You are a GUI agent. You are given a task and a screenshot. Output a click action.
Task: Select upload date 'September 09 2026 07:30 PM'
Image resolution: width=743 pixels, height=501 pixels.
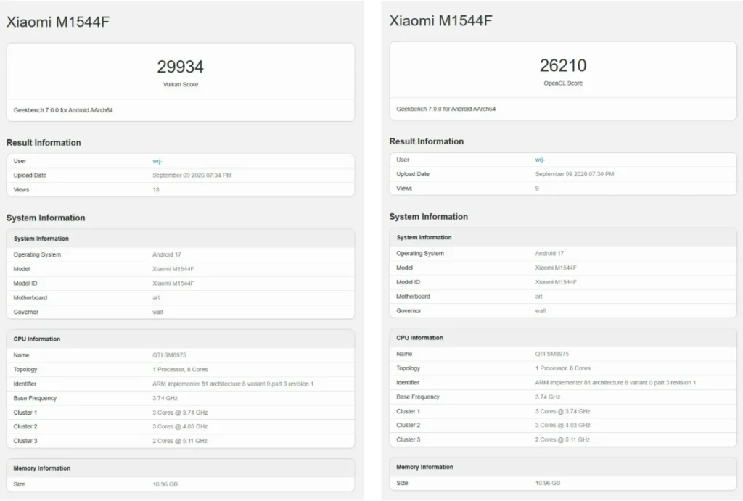(x=575, y=174)
